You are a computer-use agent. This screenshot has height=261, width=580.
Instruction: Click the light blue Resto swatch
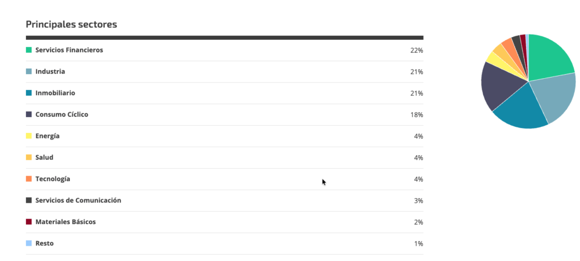click(x=29, y=243)
